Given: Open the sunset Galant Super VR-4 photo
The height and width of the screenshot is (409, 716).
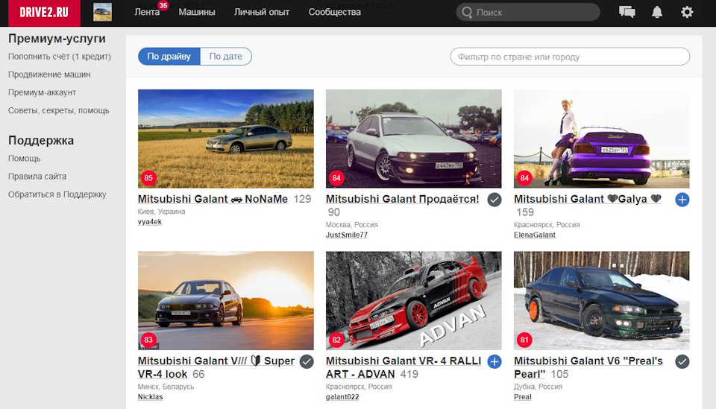Looking at the screenshot, I should click(226, 300).
